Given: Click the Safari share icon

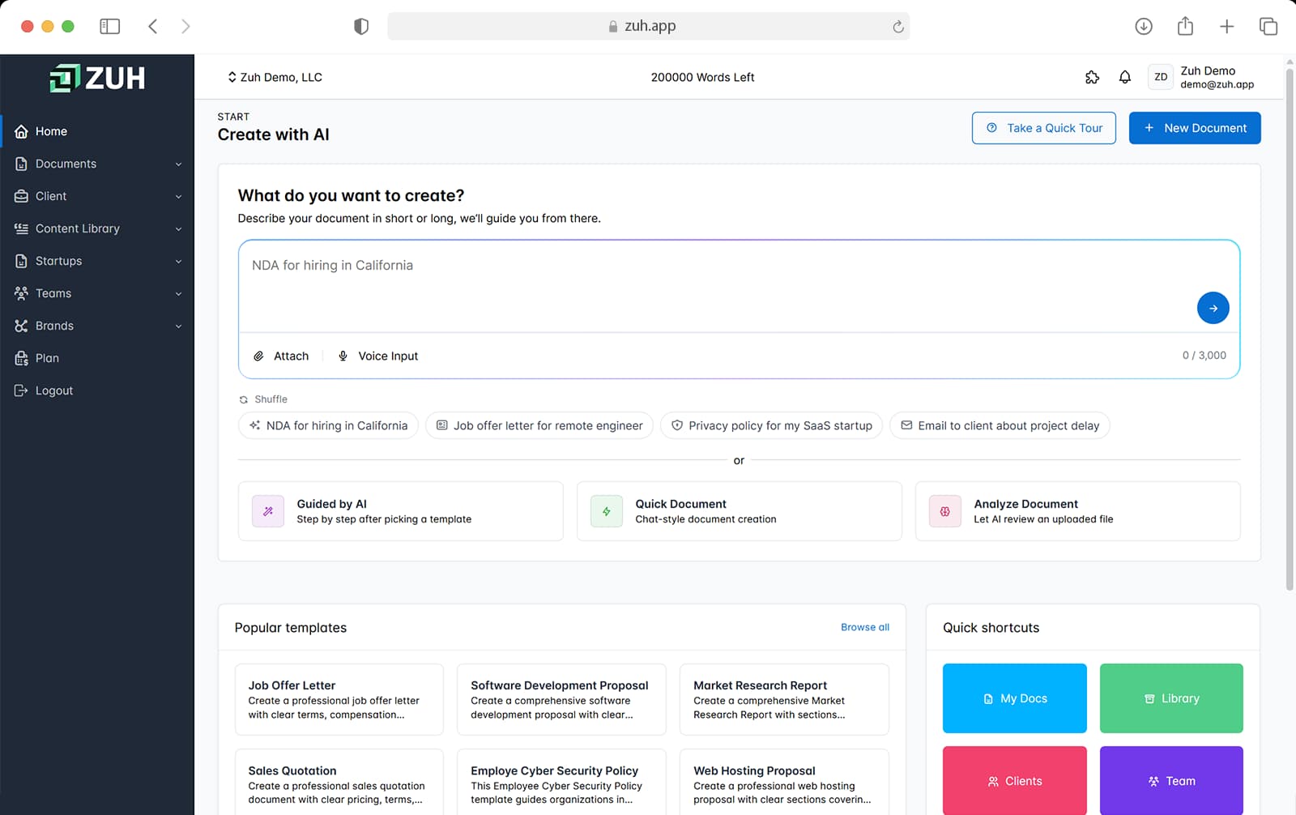Looking at the screenshot, I should pos(1185,26).
